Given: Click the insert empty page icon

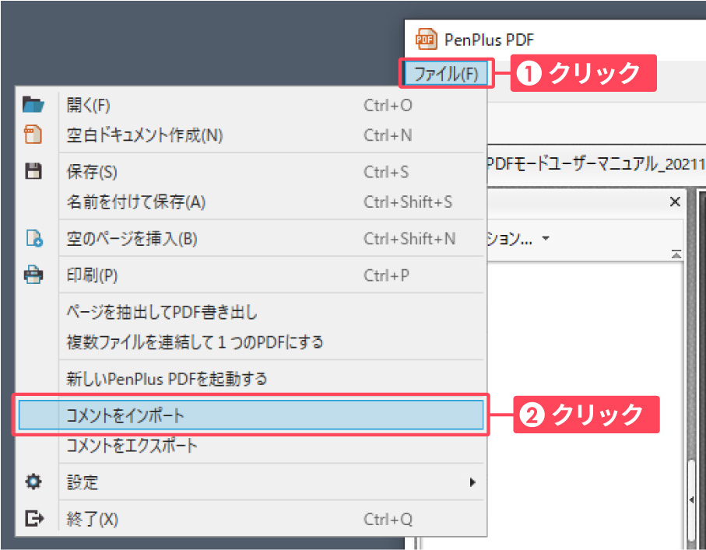Looking at the screenshot, I should (34, 238).
